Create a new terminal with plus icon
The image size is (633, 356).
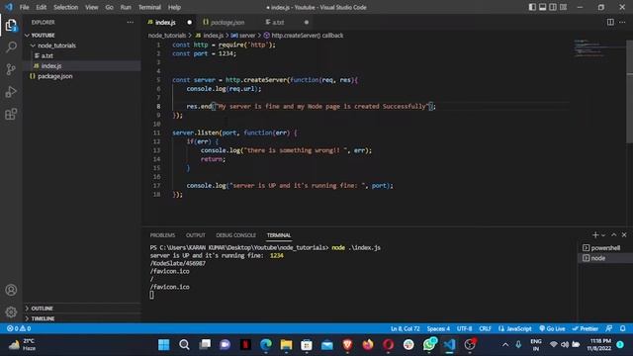click(x=595, y=235)
